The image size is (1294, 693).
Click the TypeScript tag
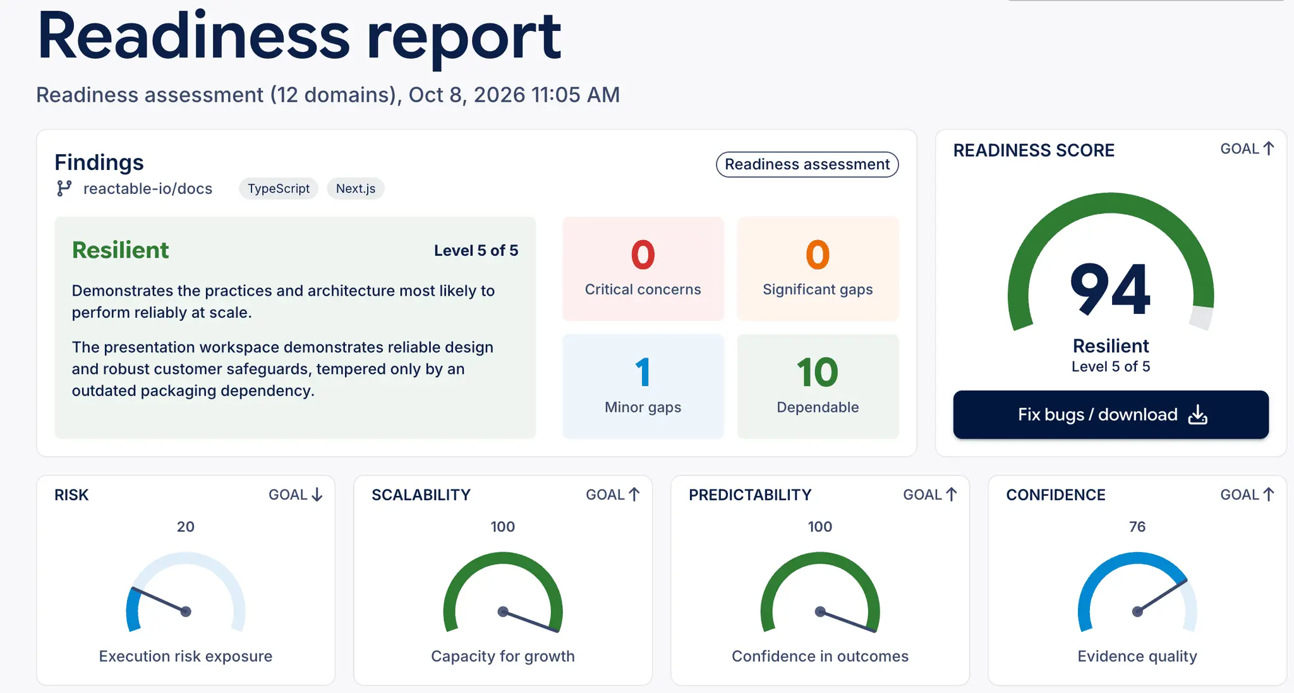(279, 188)
